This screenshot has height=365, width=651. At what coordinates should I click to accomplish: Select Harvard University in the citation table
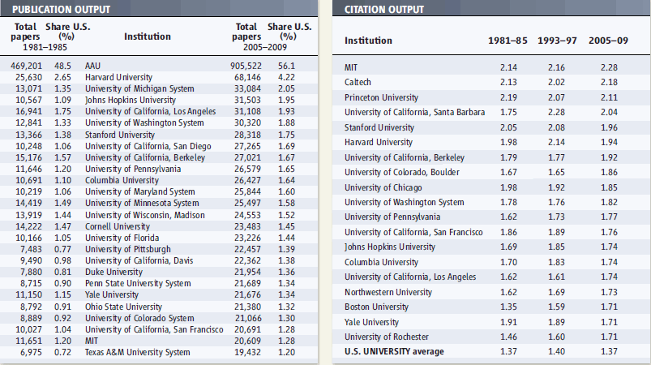[379, 142]
